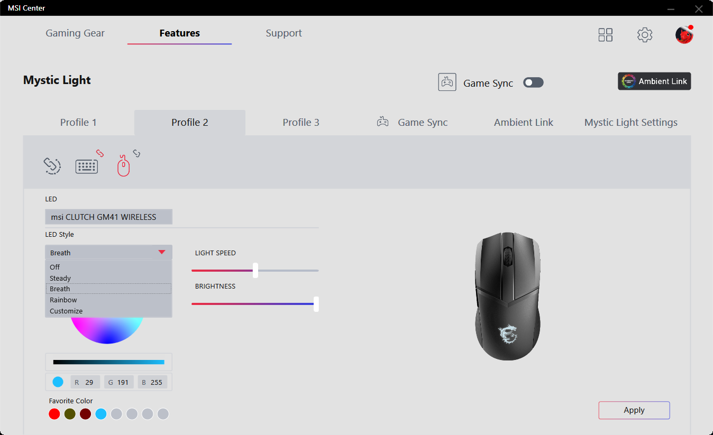
Task: Go to Features section
Action: click(180, 33)
